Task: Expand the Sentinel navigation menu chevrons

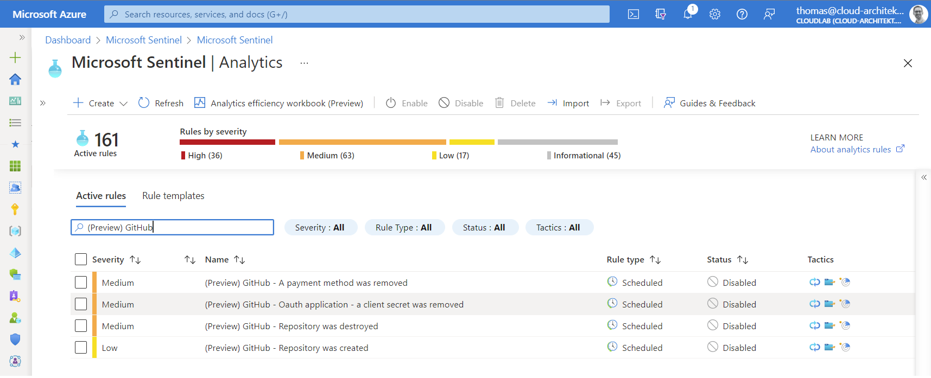Action: pyautogui.click(x=43, y=103)
